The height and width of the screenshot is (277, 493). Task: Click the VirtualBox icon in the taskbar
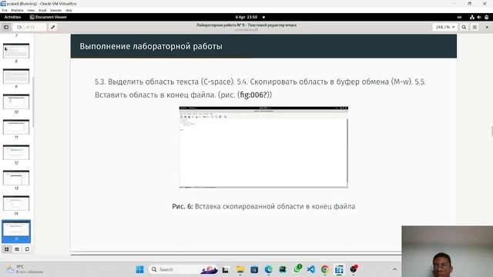[339, 269]
